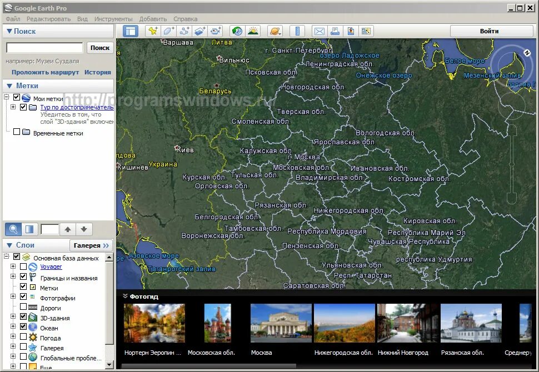Click the photo strip horizontal scrollbar
The width and height of the screenshot is (539, 372).
point(208,366)
